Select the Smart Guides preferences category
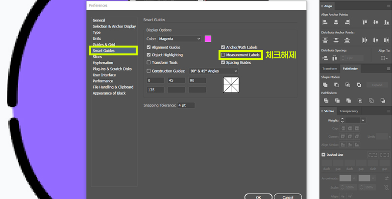392x199 pixels. click(114, 50)
